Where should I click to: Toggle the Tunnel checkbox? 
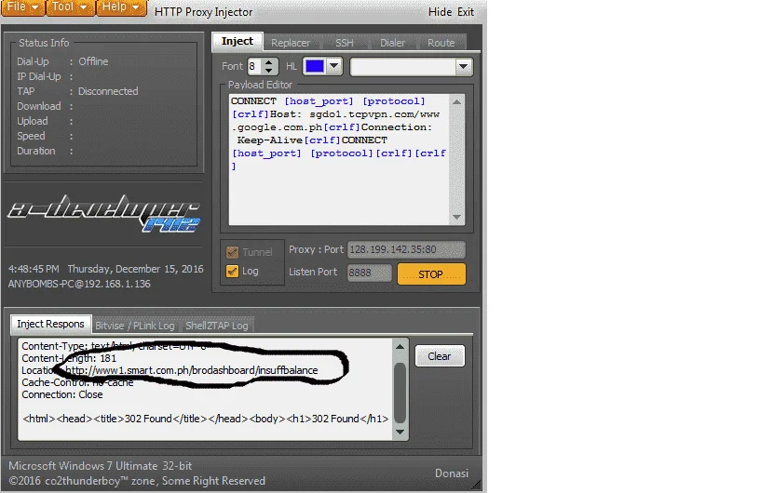(x=232, y=252)
